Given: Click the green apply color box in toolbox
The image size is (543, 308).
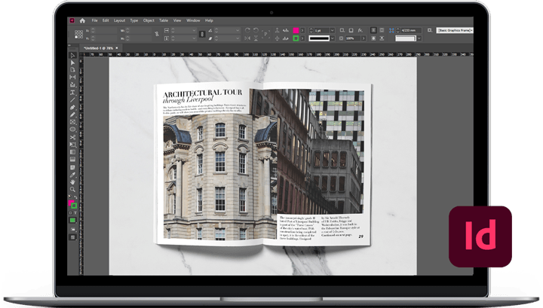Looking at the screenshot, I should 72,220.
